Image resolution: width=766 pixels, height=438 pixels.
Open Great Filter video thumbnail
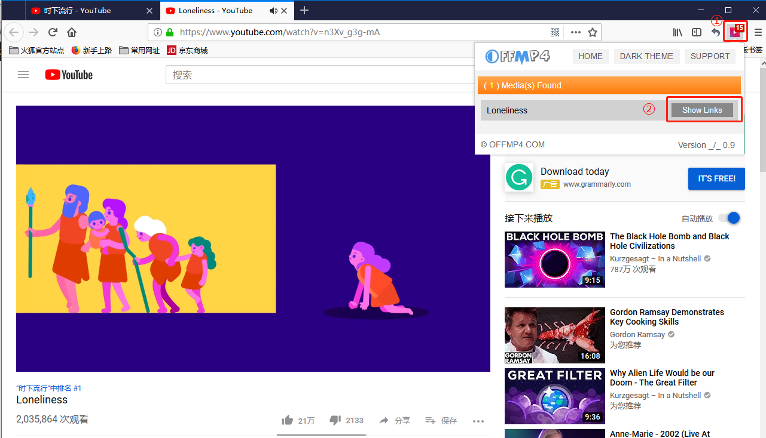555,396
